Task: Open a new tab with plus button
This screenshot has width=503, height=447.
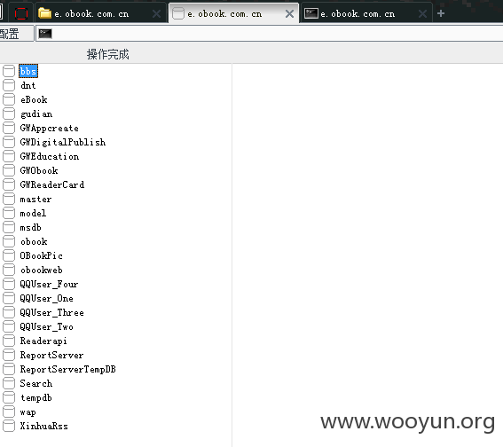Action: [441, 13]
